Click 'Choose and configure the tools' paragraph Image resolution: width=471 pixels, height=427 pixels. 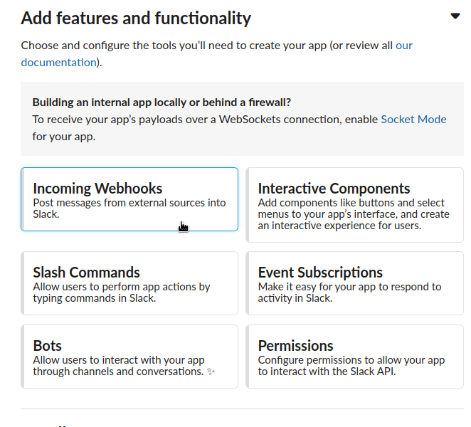pos(216,54)
